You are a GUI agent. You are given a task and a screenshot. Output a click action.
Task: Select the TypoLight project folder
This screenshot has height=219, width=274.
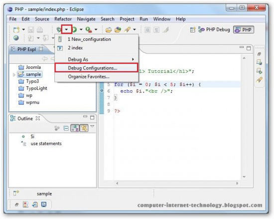pyautogui.click(x=33, y=88)
